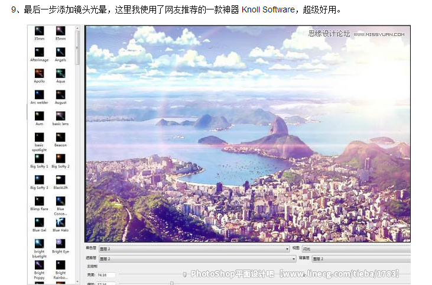Pick the Aqua flare preset
The width and height of the screenshot is (432, 285).
(60, 76)
